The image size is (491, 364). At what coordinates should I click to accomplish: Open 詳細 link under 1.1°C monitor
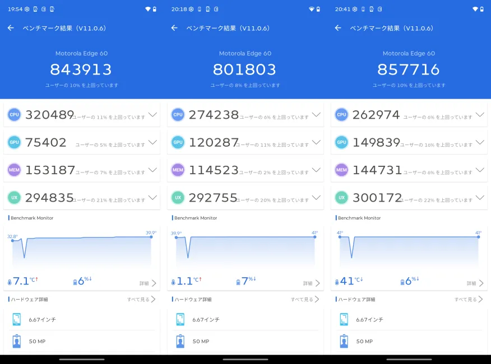312,283
